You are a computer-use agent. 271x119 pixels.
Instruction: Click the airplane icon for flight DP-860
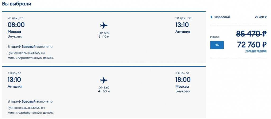coord(104,80)
